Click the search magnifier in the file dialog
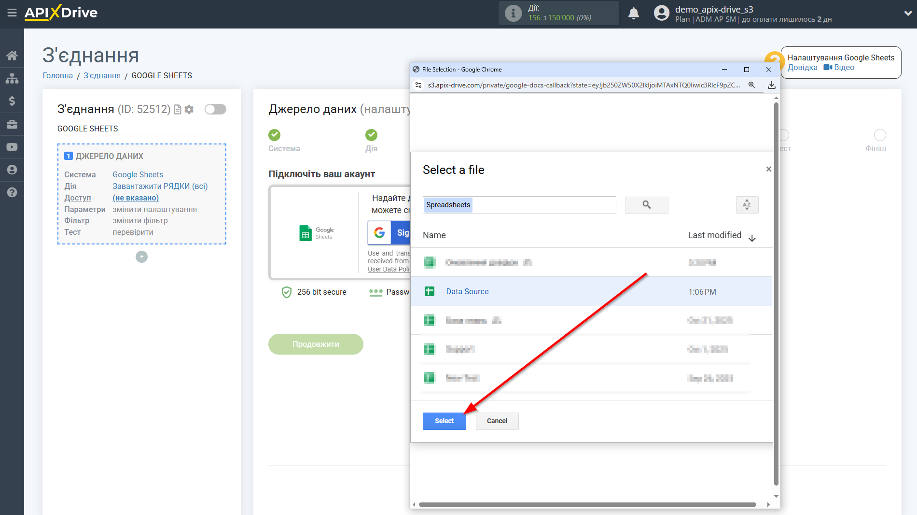Image resolution: width=917 pixels, height=515 pixels. click(646, 205)
